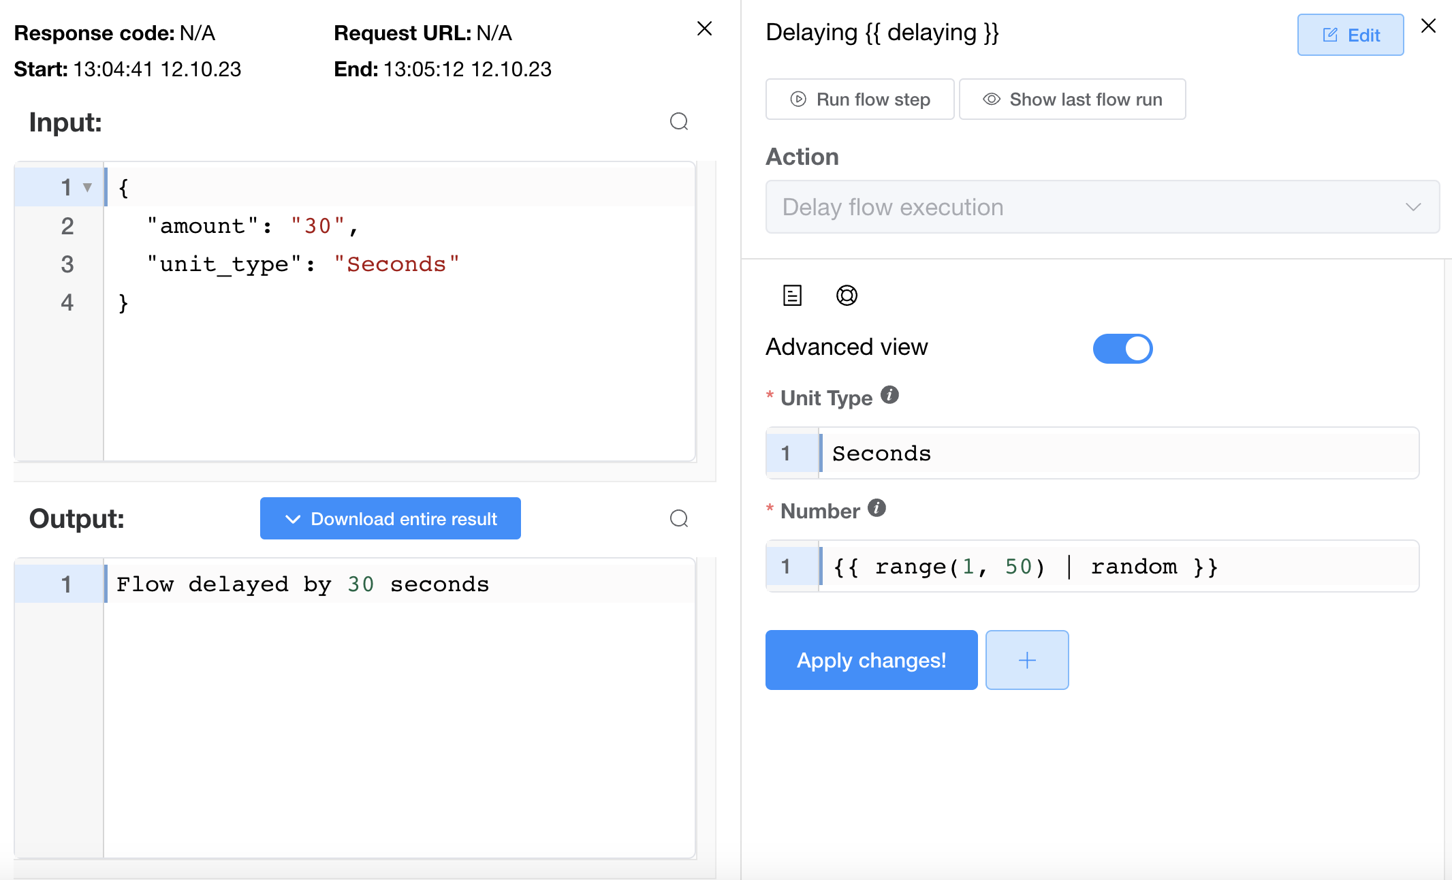1452x880 pixels.
Task: Click Run flow step button
Action: [x=859, y=99]
